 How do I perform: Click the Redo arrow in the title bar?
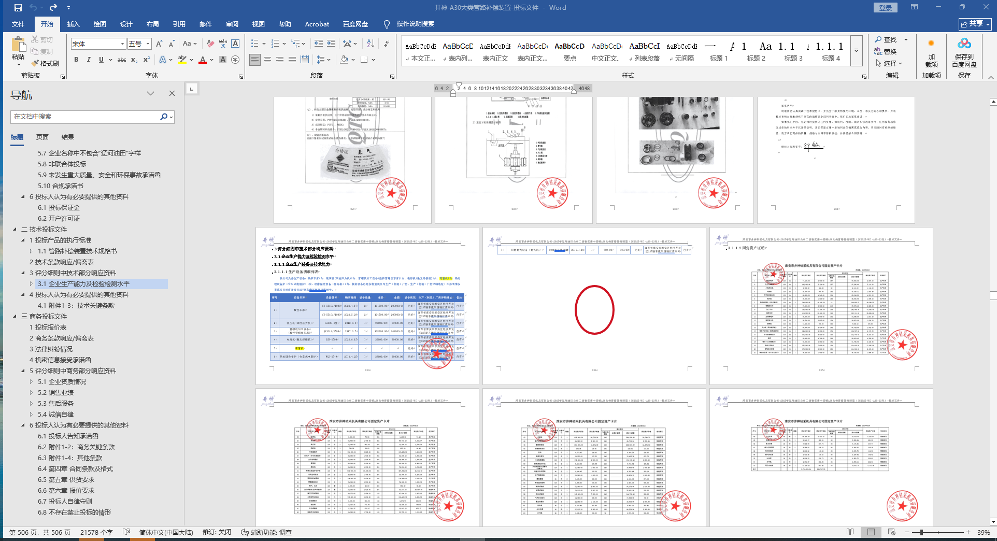[53, 8]
